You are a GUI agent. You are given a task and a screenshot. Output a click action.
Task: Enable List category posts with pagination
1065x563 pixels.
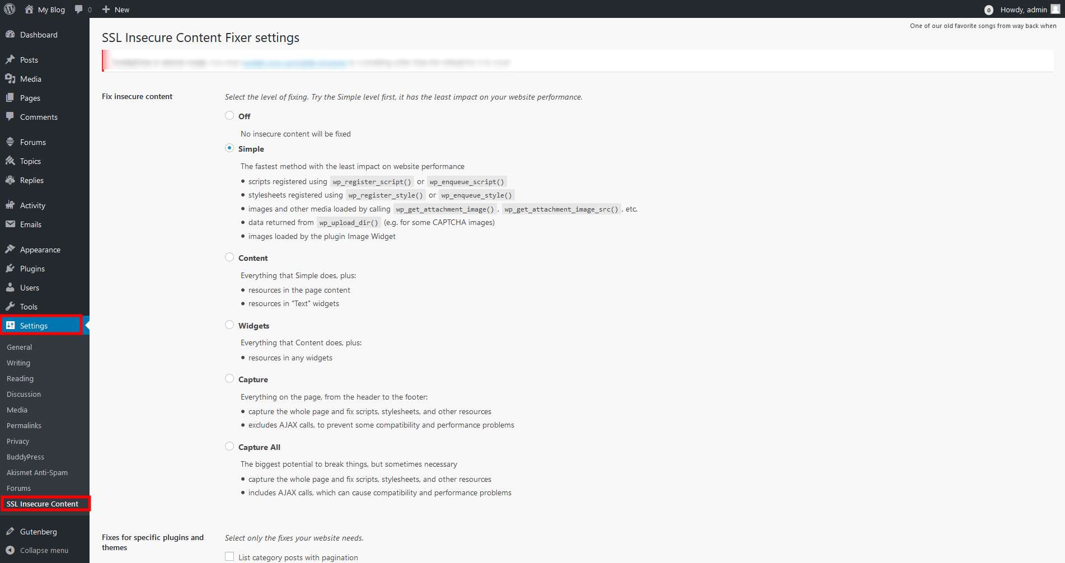coord(229,557)
